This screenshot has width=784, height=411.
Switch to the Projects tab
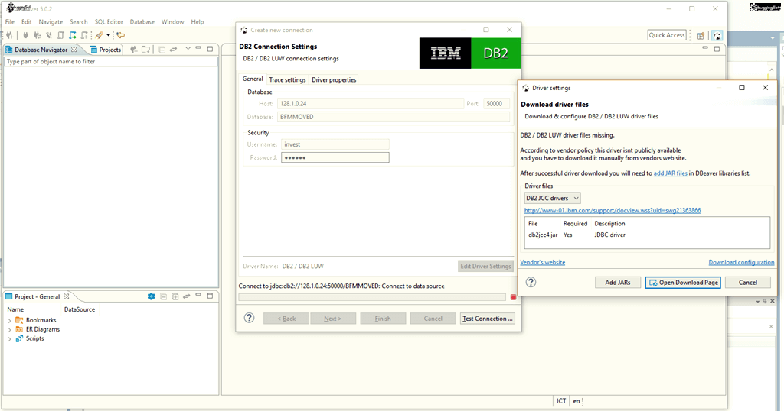click(106, 50)
